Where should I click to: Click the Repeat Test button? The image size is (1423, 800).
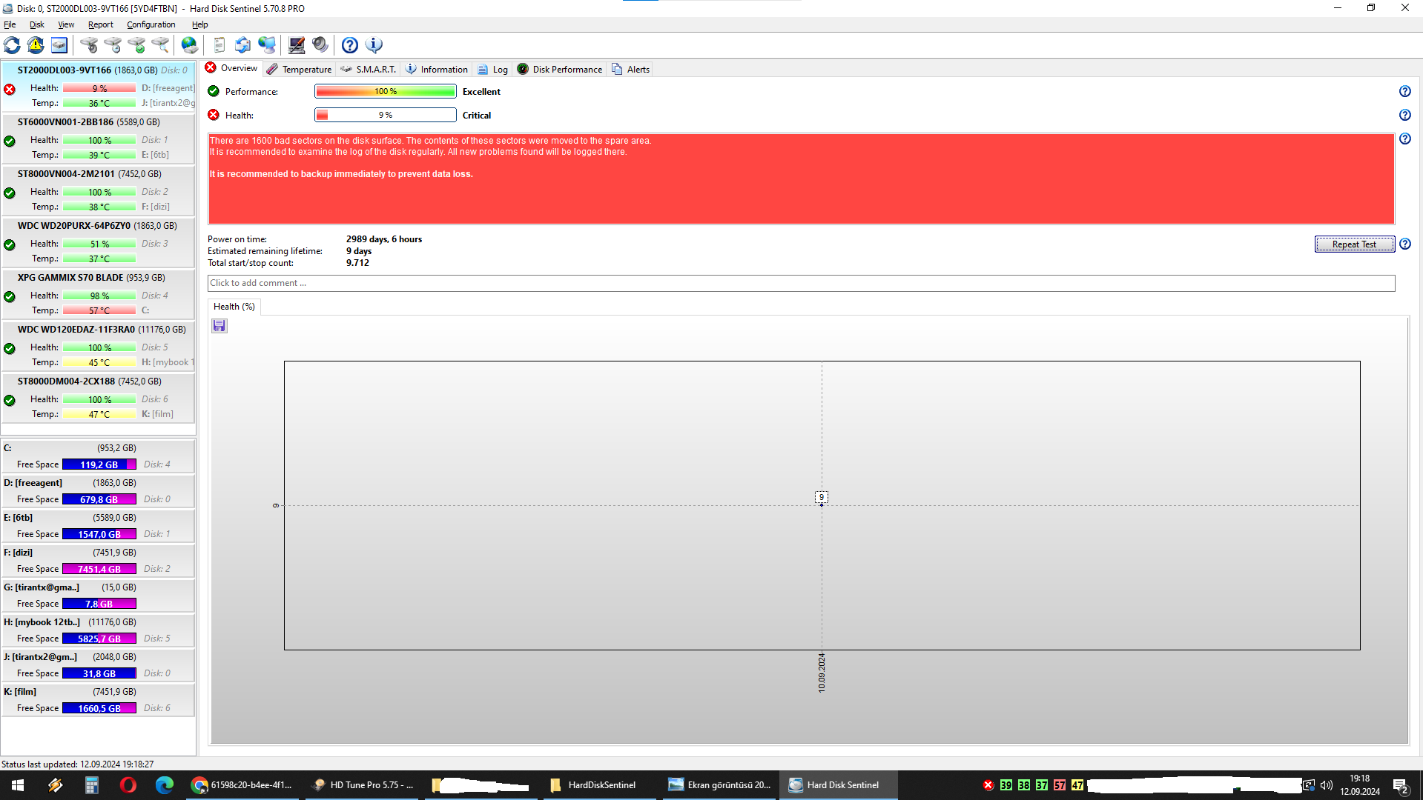pyautogui.click(x=1354, y=244)
